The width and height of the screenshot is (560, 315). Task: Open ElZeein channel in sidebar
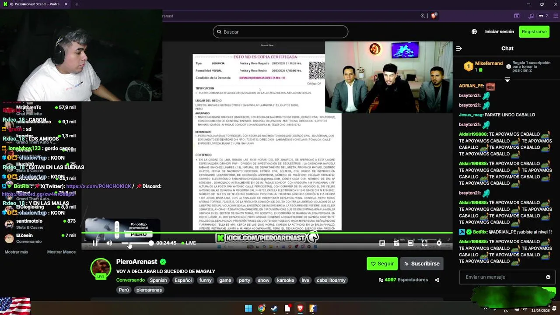pos(40,238)
